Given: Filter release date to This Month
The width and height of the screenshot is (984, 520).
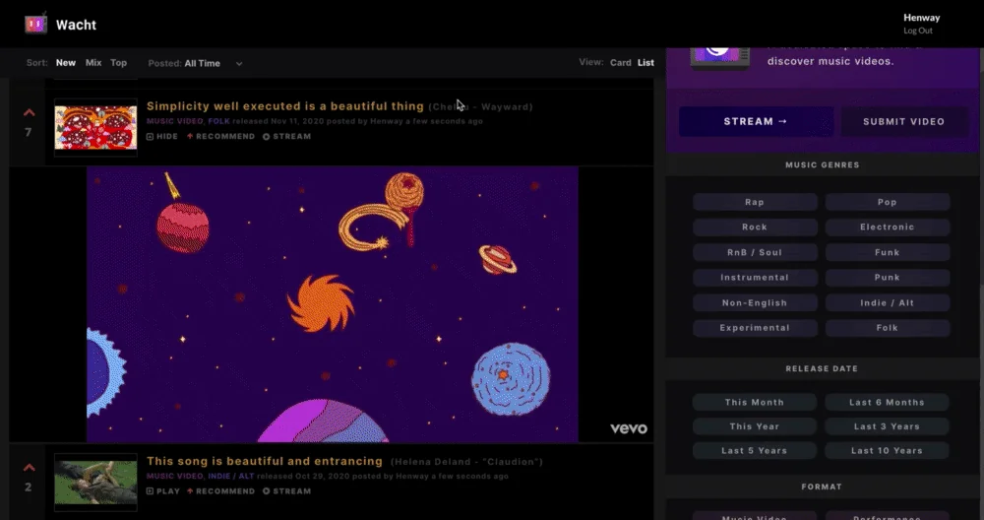Looking at the screenshot, I should click(x=755, y=402).
